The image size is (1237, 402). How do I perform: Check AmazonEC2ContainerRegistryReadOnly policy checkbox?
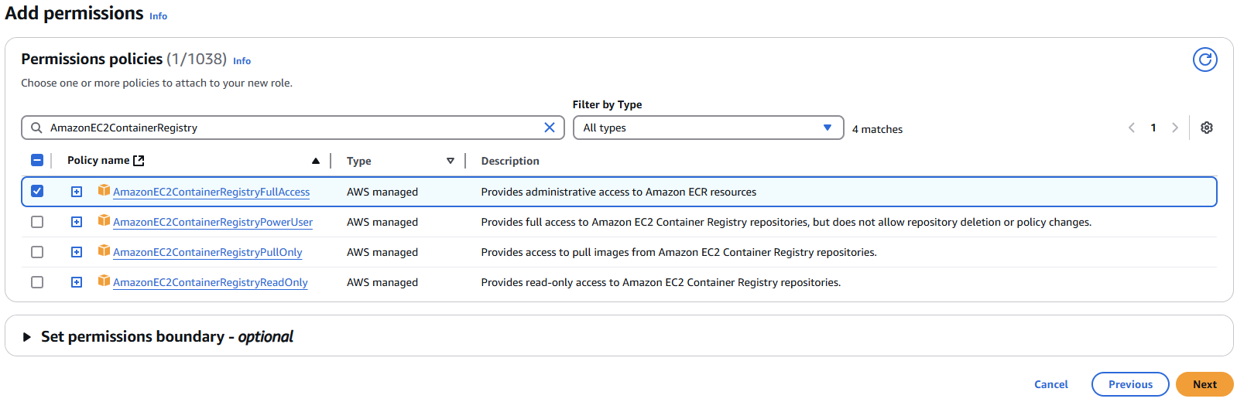[x=37, y=282]
